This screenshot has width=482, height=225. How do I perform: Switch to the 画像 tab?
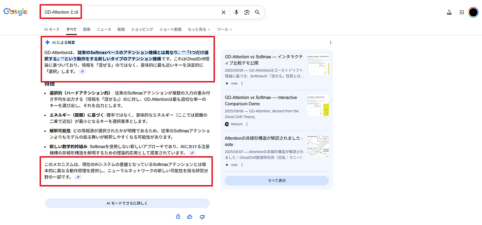(x=87, y=29)
